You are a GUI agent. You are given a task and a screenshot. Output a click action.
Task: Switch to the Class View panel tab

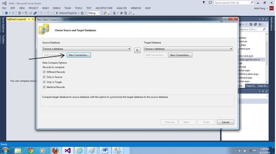[x=262, y=86]
